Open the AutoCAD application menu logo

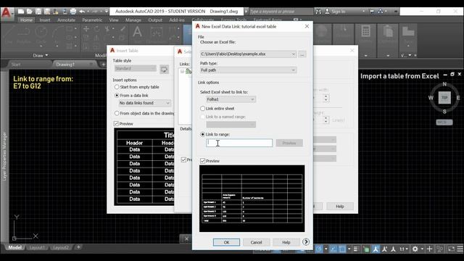pos(7,13)
